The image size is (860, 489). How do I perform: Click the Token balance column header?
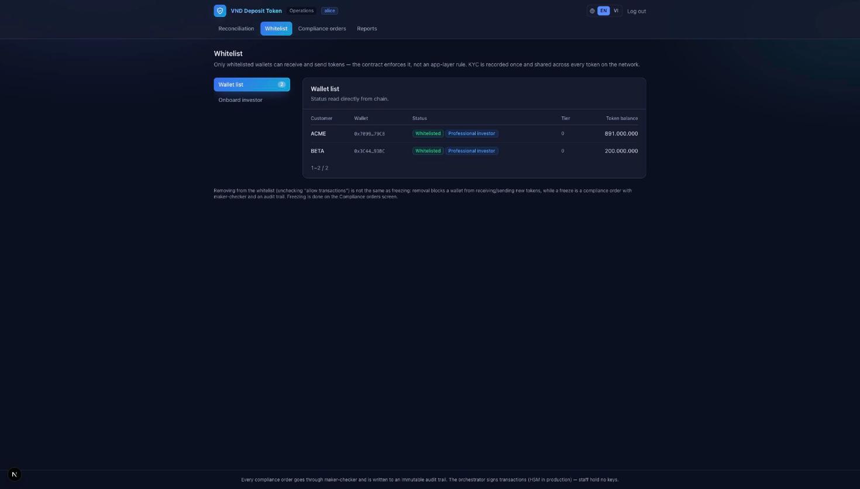click(622, 118)
